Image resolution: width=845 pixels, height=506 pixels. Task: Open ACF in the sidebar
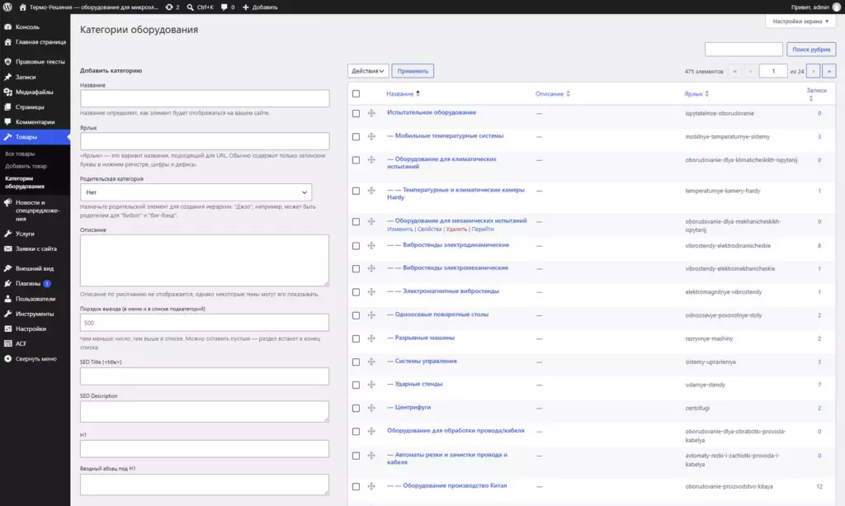point(21,343)
